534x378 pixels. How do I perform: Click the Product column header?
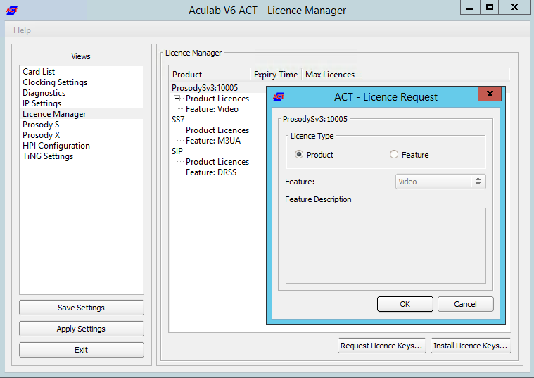tap(210, 75)
